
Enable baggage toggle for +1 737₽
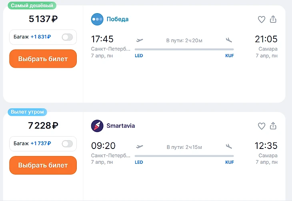[x=67, y=144]
